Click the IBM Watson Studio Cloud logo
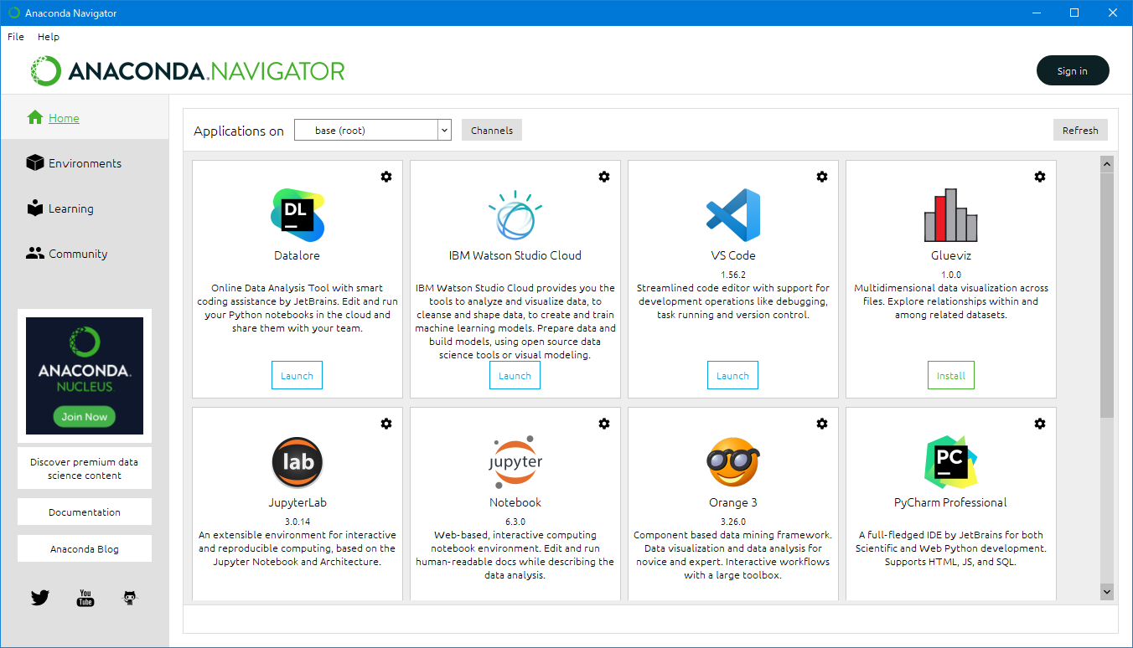This screenshot has height=648, width=1133. (515, 215)
